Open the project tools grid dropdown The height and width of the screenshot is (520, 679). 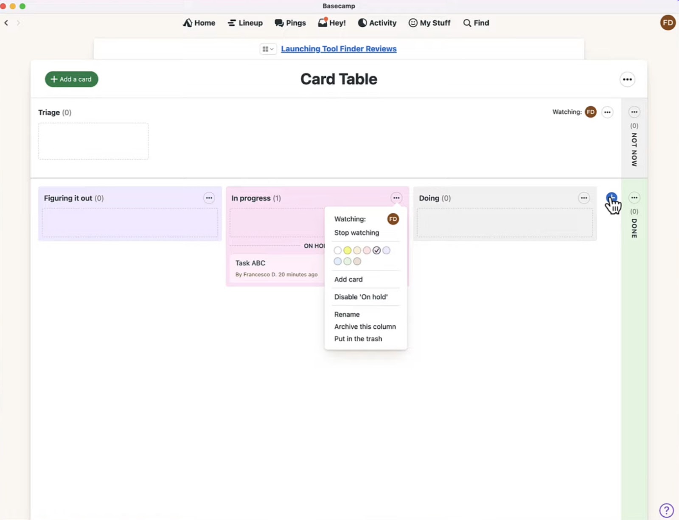(268, 49)
